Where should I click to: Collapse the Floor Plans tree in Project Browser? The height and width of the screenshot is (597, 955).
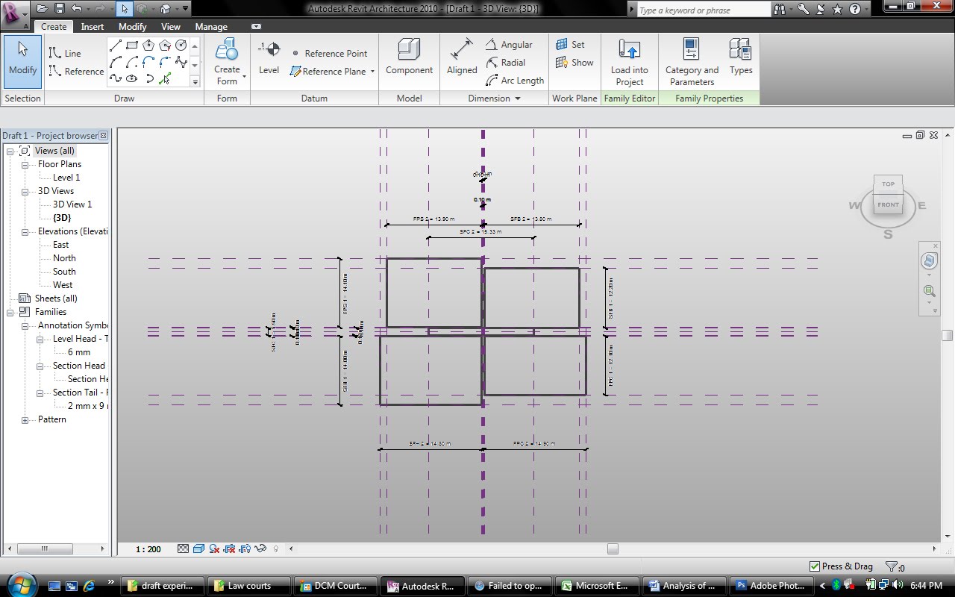point(23,163)
